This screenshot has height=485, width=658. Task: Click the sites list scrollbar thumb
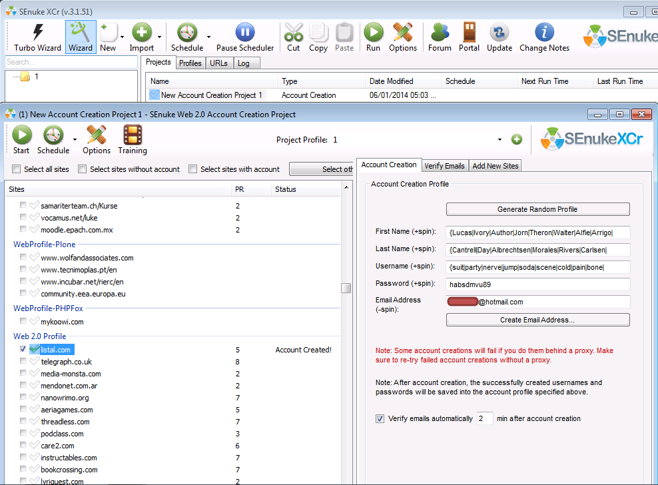tap(346, 288)
